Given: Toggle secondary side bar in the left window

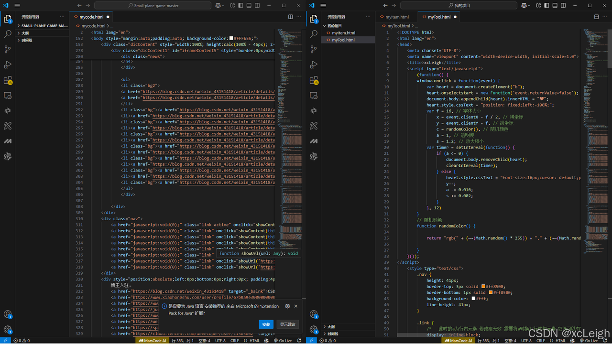Looking at the screenshot, I should coord(257,5).
